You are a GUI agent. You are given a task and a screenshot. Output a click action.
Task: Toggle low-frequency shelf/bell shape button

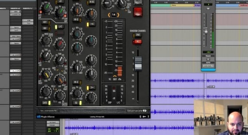coord(91,88)
